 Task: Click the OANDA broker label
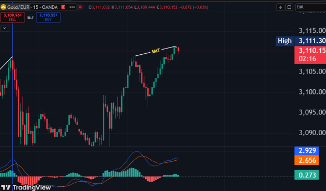(x=50, y=7)
